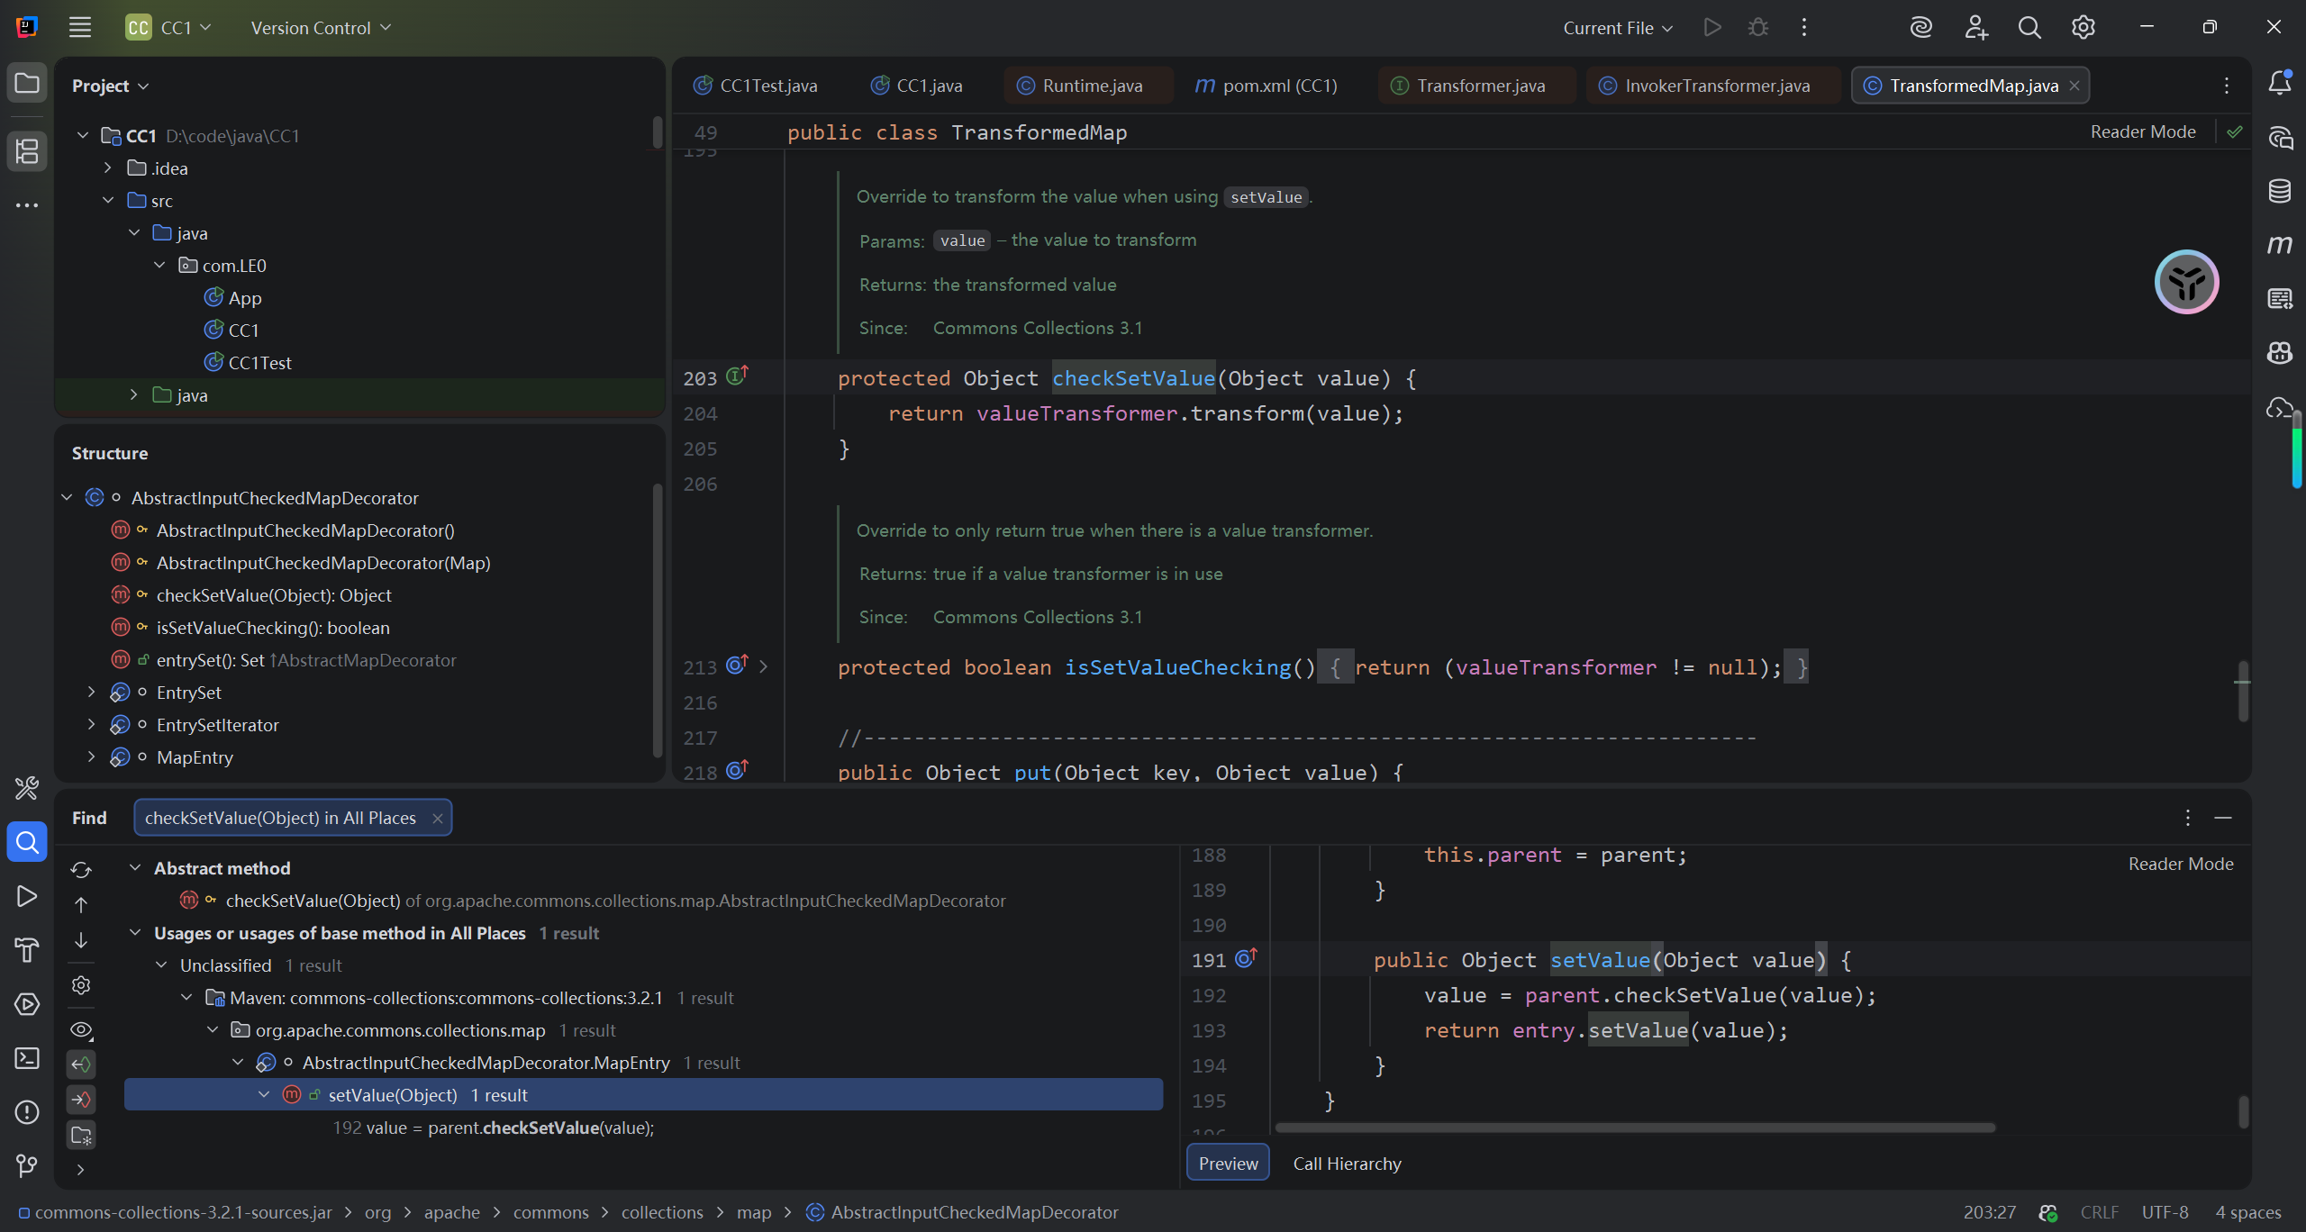This screenshot has height=1232, width=2306.
Task: Click the Notifications bell icon
Action: 2280,83
